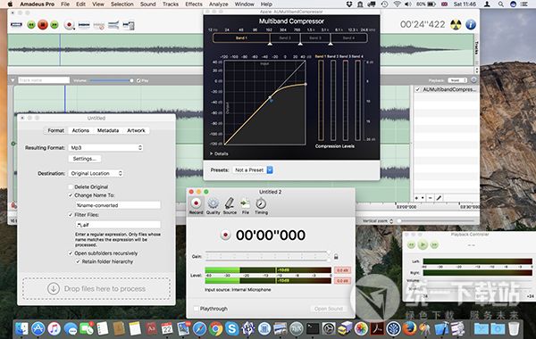Open Source settings in Untitled 2 window
Image resolution: width=536 pixels, height=339 pixels.
(x=230, y=206)
